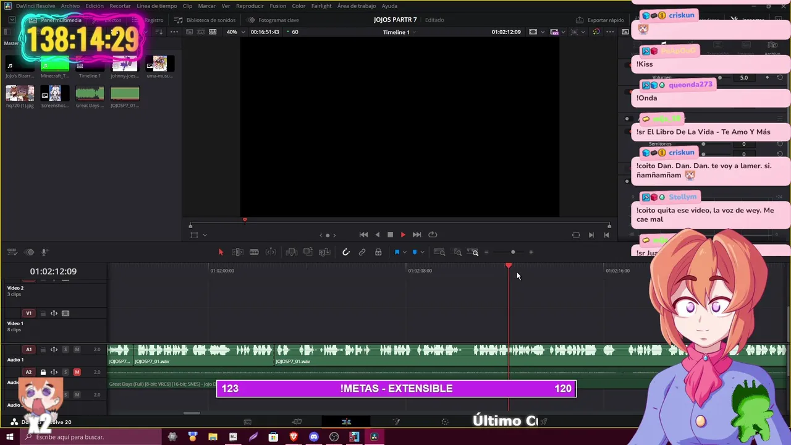Click the Insert clip edit icon
791x445 pixels.
(292, 252)
